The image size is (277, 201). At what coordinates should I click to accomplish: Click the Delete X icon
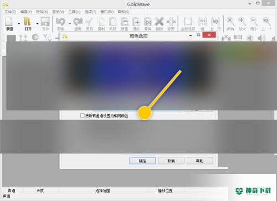[159, 22]
